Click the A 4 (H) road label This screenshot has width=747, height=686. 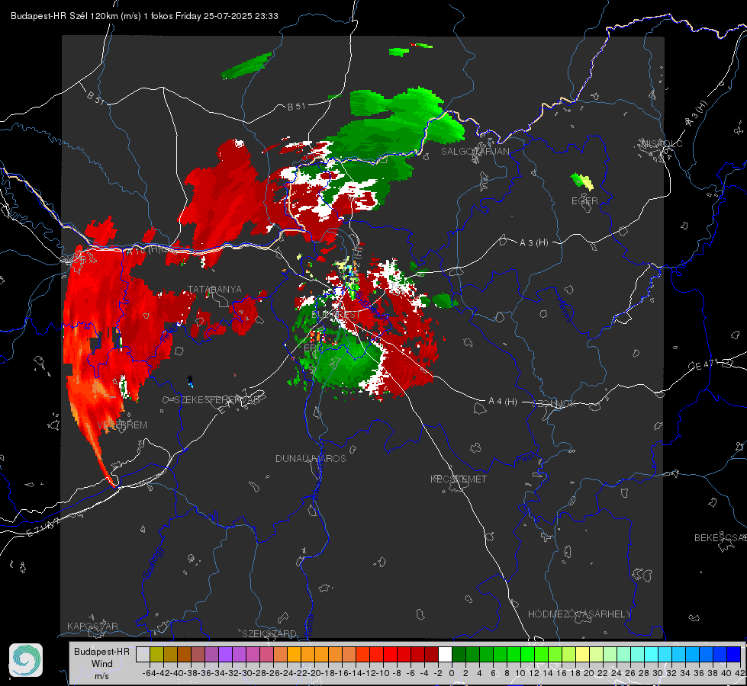pyautogui.click(x=503, y=402)
